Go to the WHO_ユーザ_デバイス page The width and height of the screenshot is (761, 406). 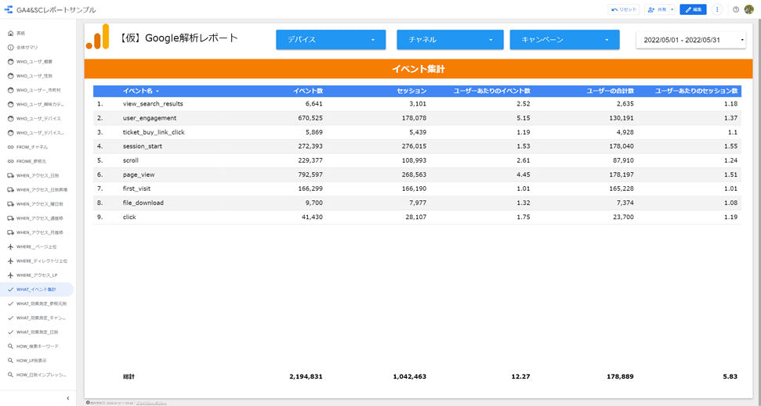pyautogui.click(x=39, y=119)
